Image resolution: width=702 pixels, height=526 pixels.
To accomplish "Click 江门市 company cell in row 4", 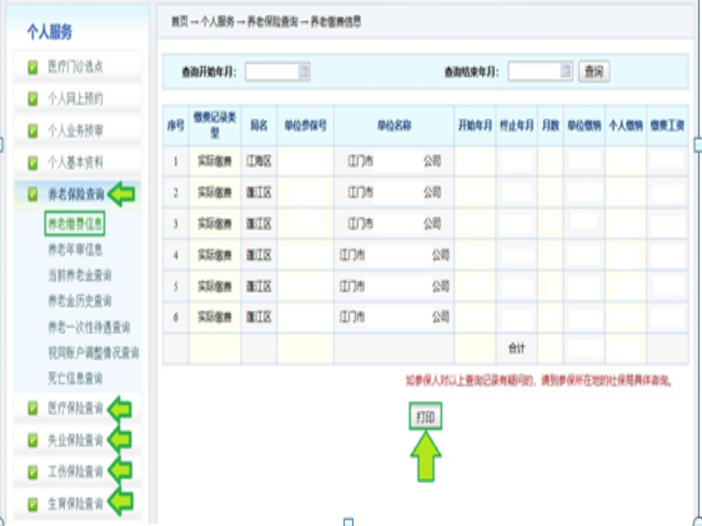I will [394, 255].
